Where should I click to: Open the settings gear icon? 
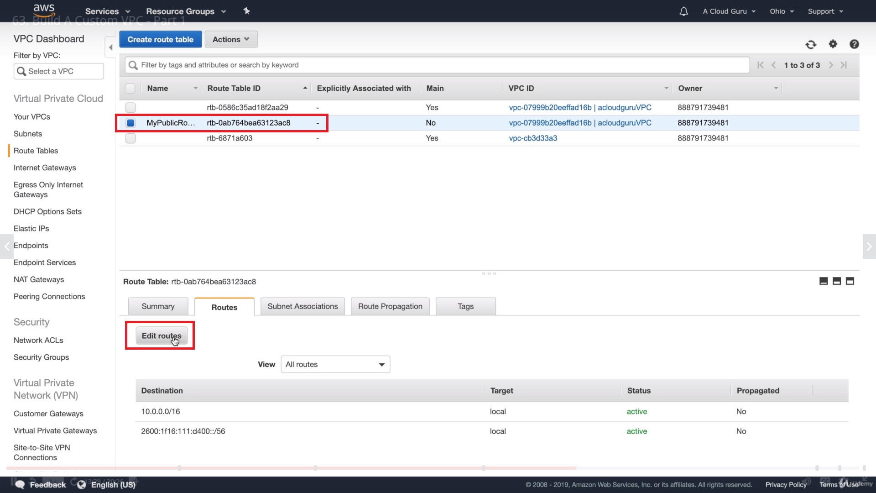(x=833, y=44)
